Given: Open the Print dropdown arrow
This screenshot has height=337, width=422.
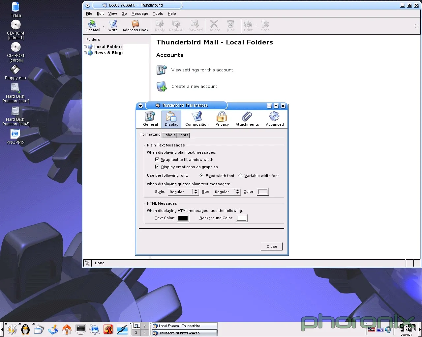Looking at the screenshot, I should (x=256, y=26).
